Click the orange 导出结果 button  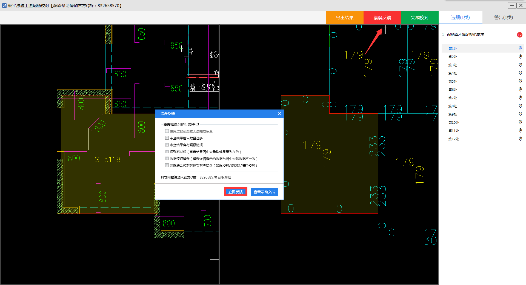(x=345, y=18)
